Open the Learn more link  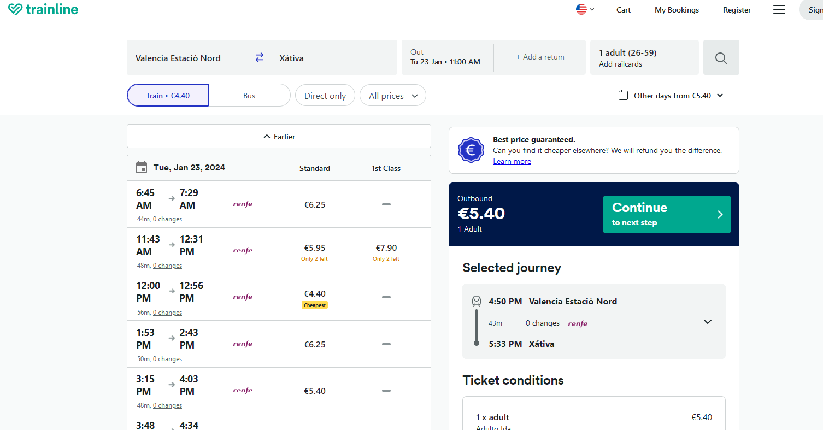(x=512, y=161)
